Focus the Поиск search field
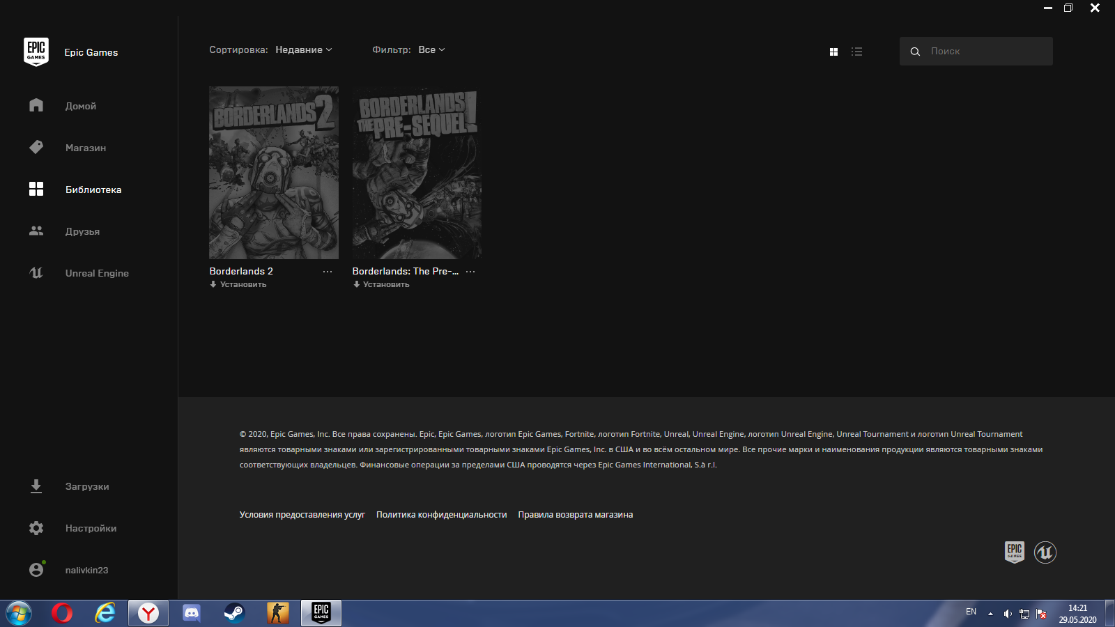This screenshot has height=627, width=1115. click(x=976, y=52)
